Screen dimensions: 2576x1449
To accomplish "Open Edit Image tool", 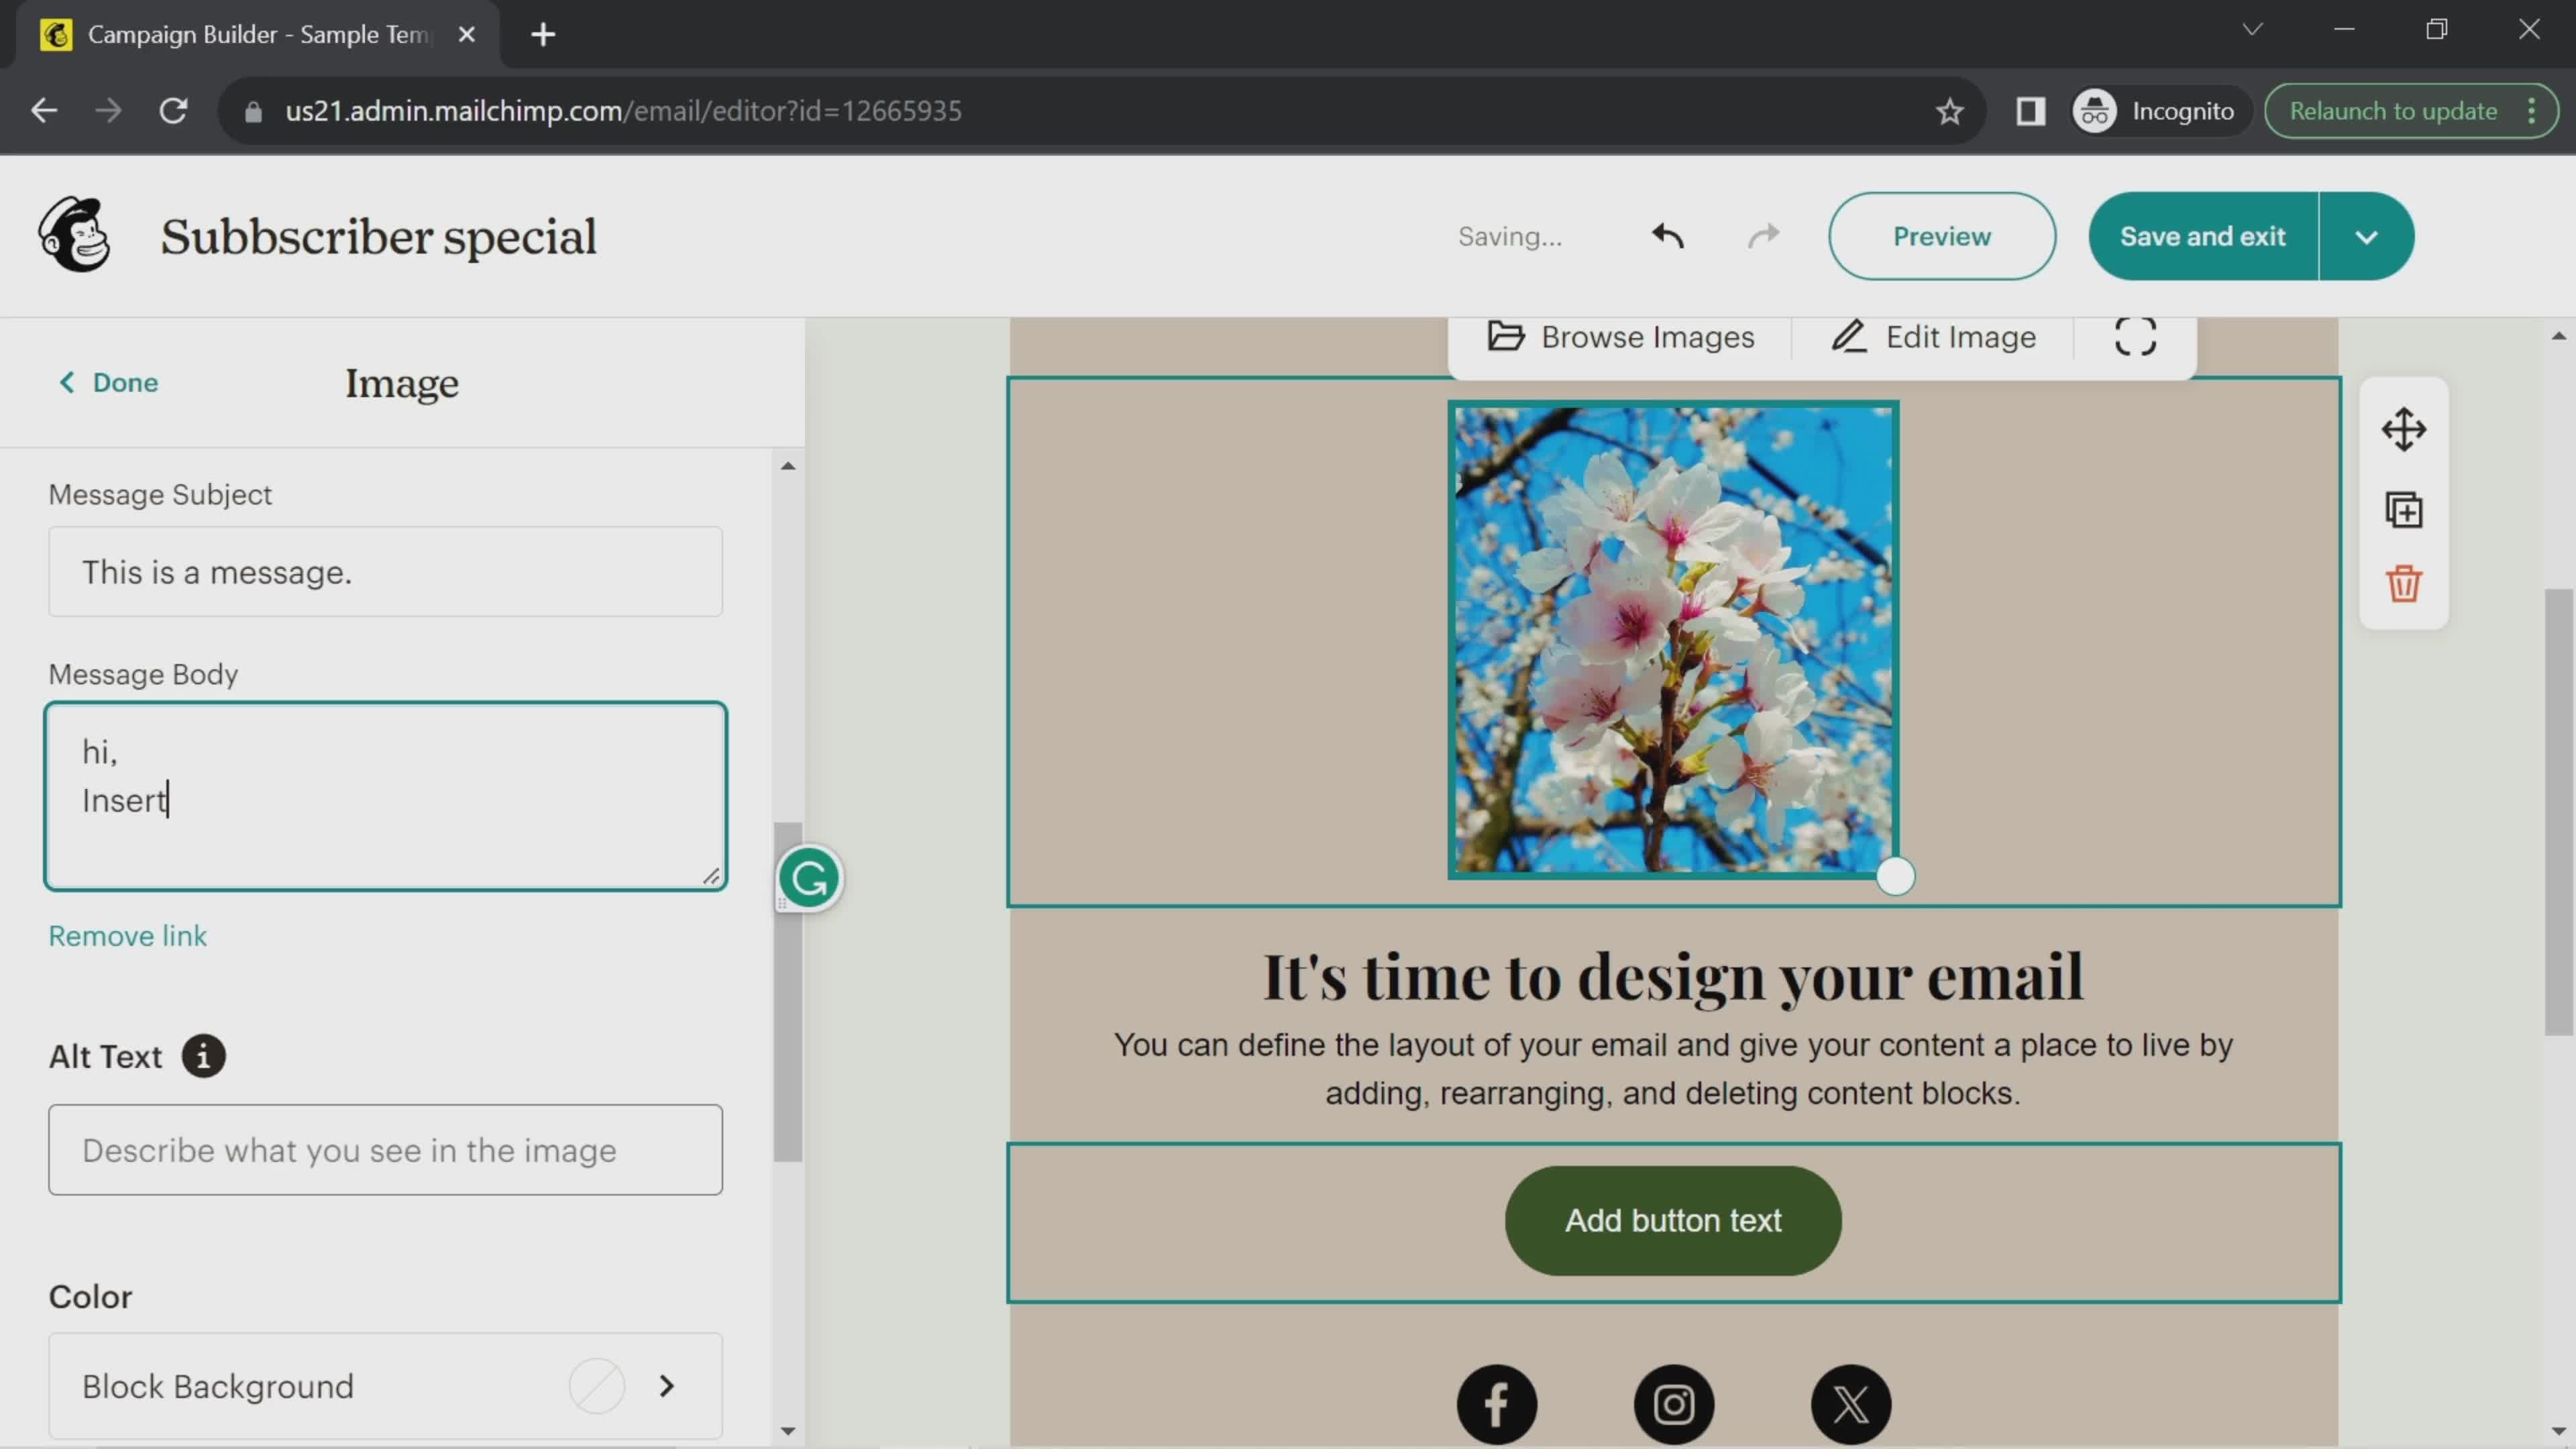I will pyautogui.click(x=1933, y=337).
